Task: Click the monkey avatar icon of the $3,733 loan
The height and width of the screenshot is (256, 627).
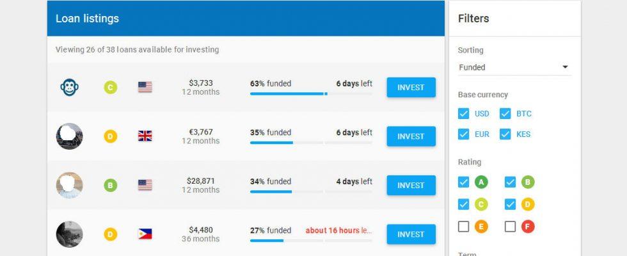Action: click(70, 87)
